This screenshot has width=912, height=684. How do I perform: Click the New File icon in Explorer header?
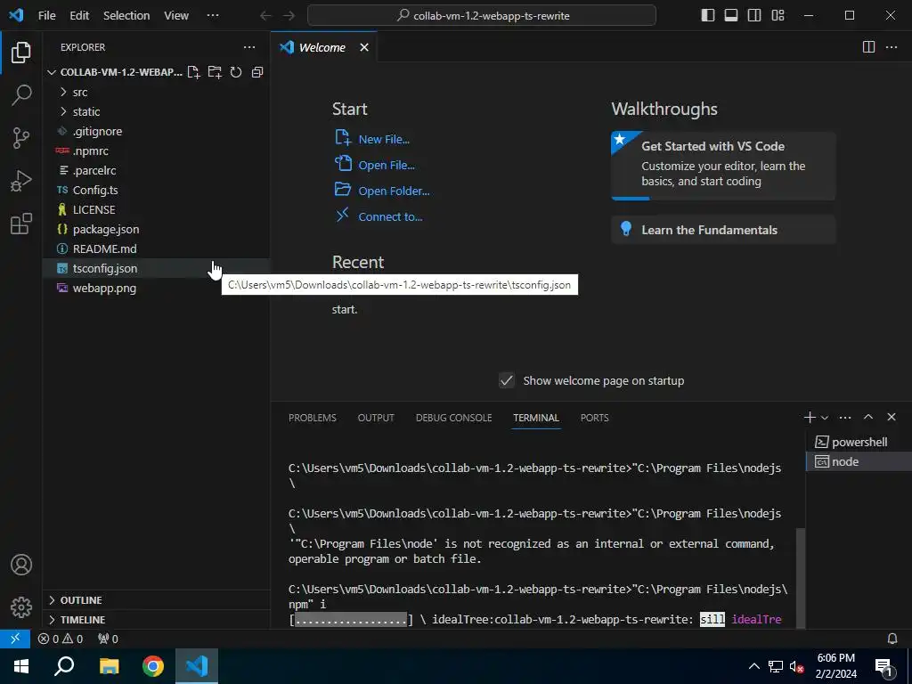coord(193,72)
